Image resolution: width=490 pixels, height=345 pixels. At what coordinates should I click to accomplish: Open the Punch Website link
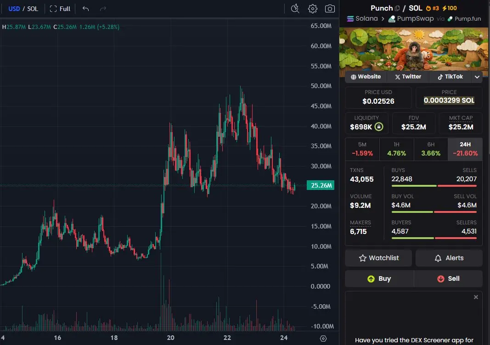tap(366, 77)
